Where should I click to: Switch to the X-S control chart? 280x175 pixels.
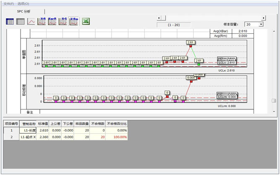63,21
